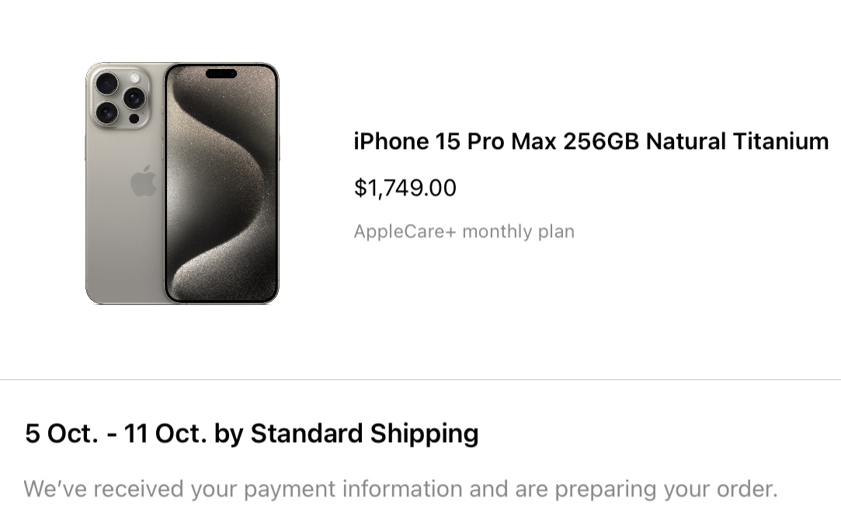Viewport: 841px width, 522px height.
Task: Click the payment information received status message
Action: 400,489
